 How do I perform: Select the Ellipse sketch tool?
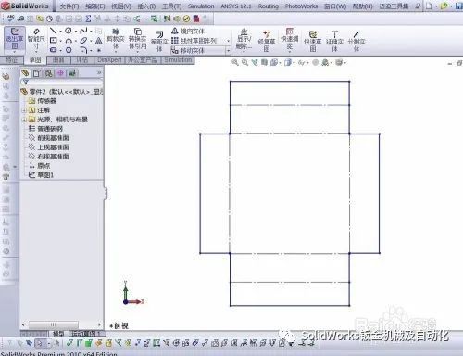pos(83,41)
